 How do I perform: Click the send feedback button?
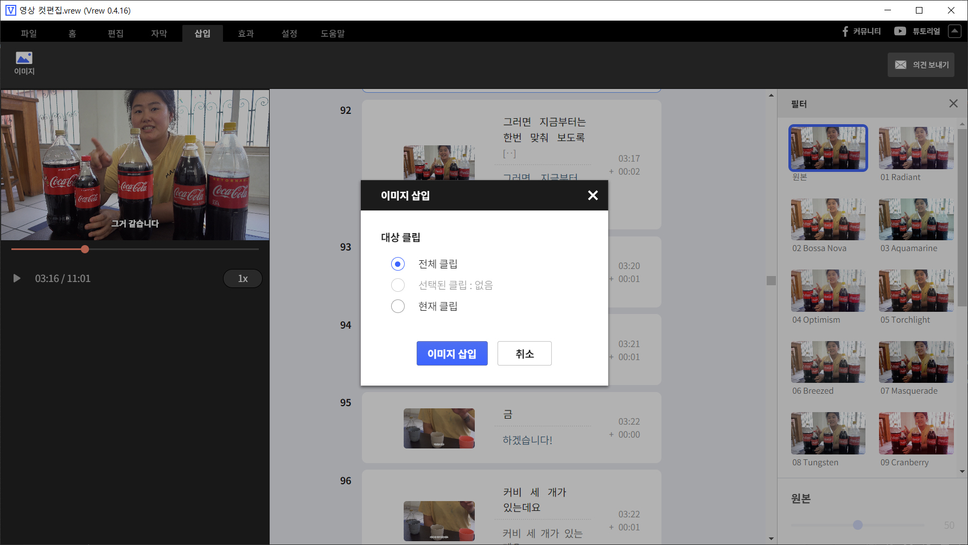[921, 65]
